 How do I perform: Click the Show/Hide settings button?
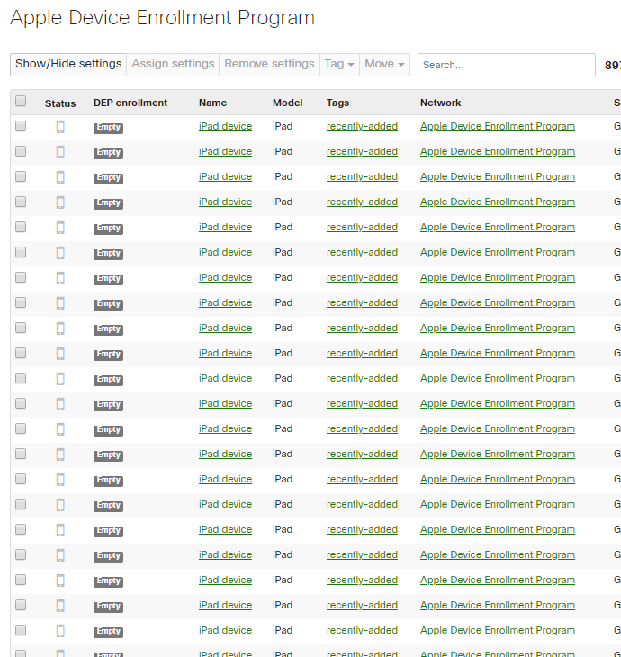68,65
